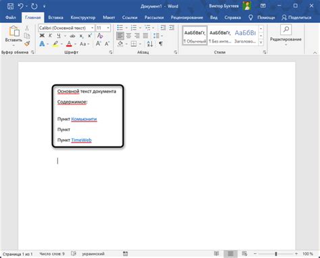320x258 pixels.
Task: Open the Шрифт dialog launcher
Action: click(x=111, y=52)
